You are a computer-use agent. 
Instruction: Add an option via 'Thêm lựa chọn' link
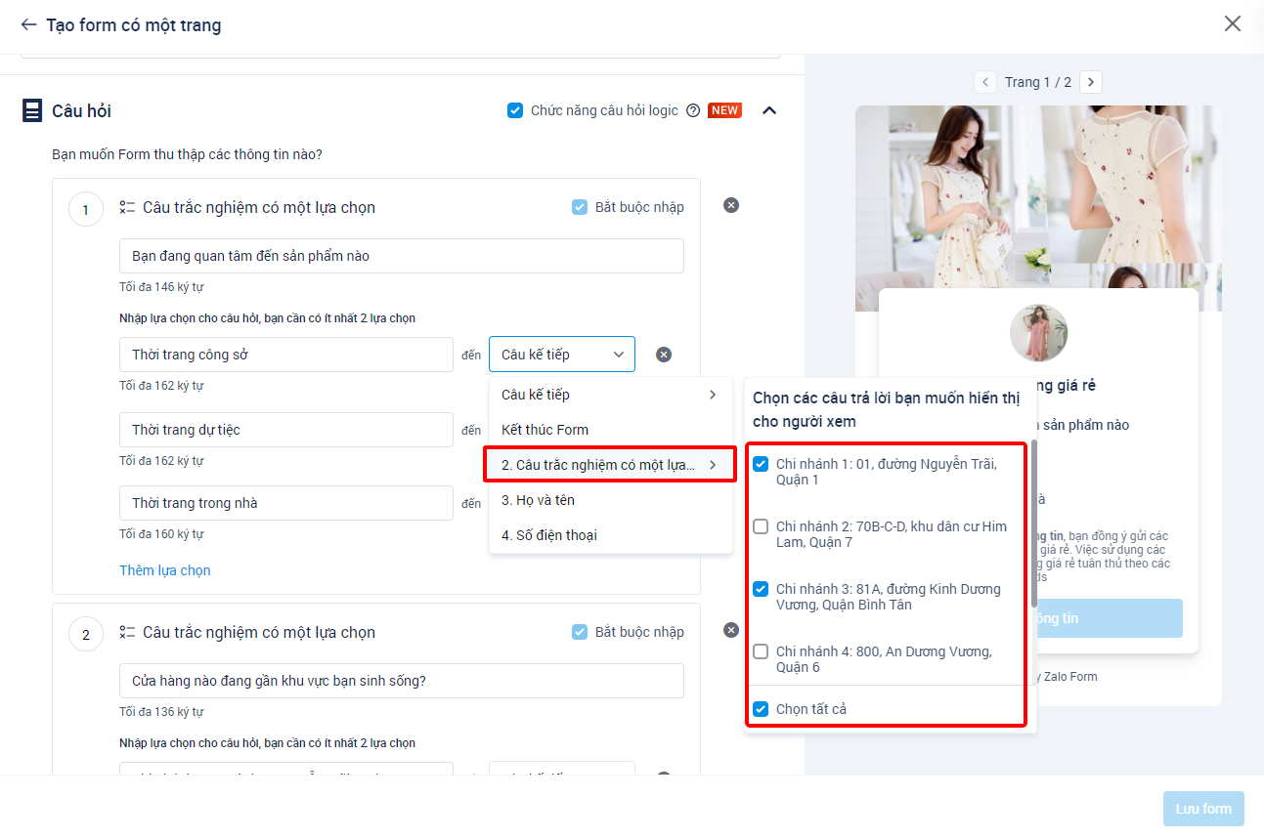click(x=164, y=569)
